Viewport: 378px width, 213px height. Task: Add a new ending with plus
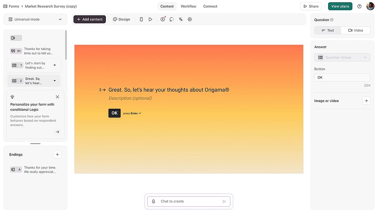point(57,154)
